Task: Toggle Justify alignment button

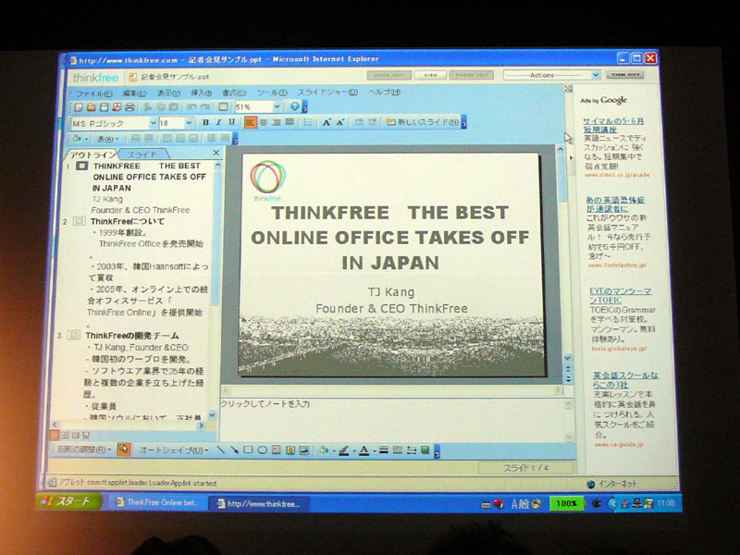Action: pos(290,122)
